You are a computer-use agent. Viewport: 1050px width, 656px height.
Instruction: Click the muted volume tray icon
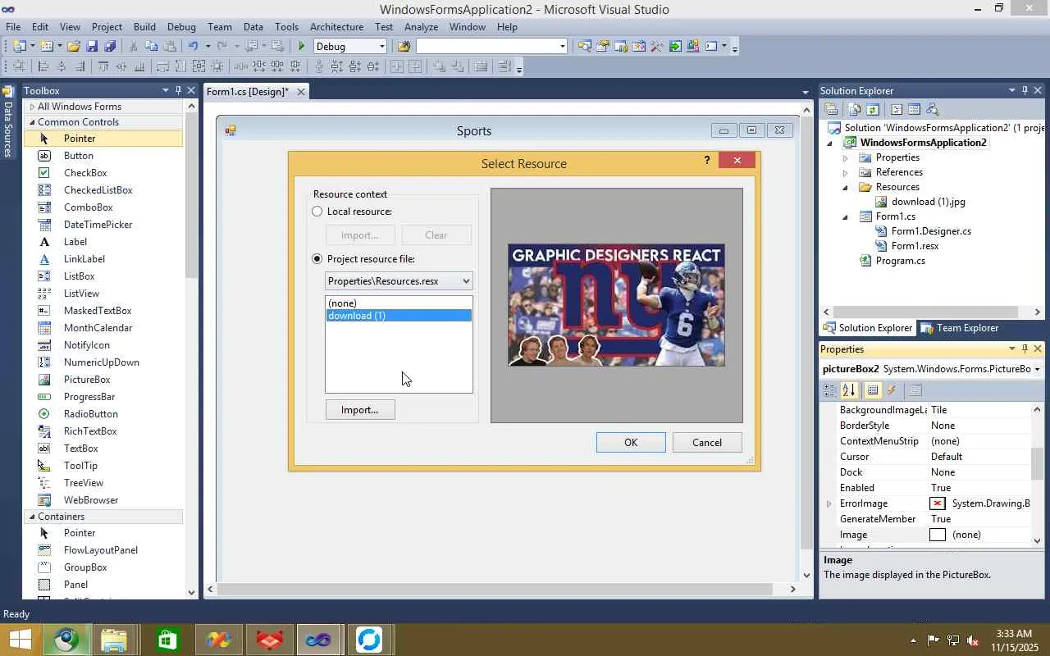pos(973,640)
